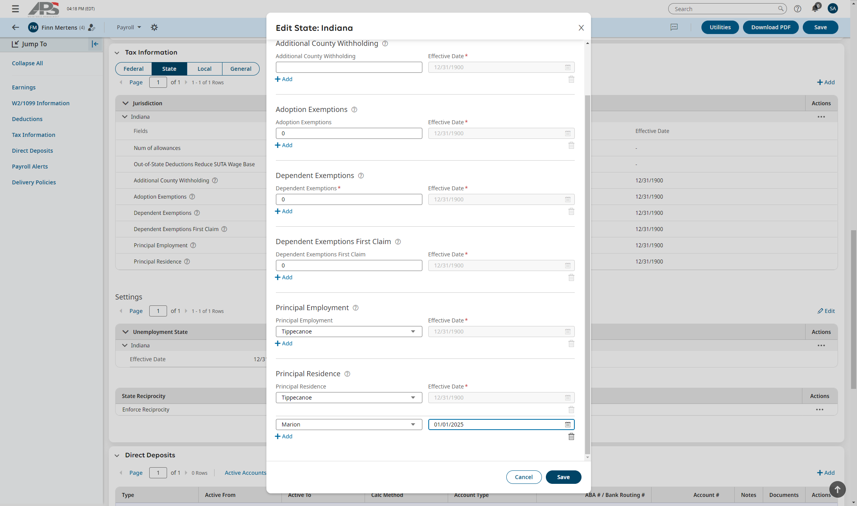Show help for Adoption Exemptions in dialog

pos(354,110)
